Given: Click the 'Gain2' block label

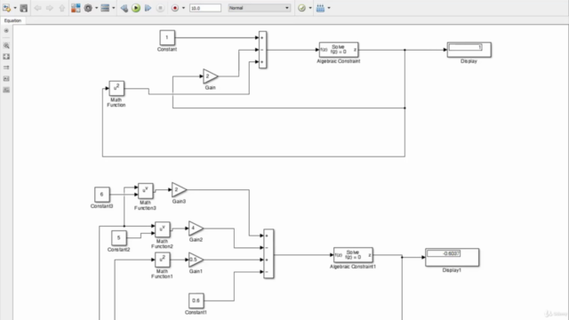Looking at the screenshot, I should pyautogui.click(x=196, y=240).
